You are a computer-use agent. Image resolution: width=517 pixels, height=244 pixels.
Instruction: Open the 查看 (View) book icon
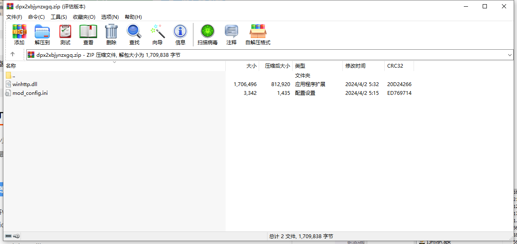point(88,32)
